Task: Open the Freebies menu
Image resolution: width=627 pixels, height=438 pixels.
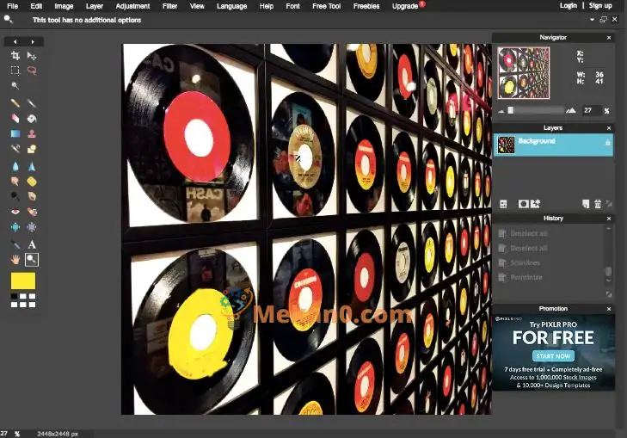Action: coord(366,6)
